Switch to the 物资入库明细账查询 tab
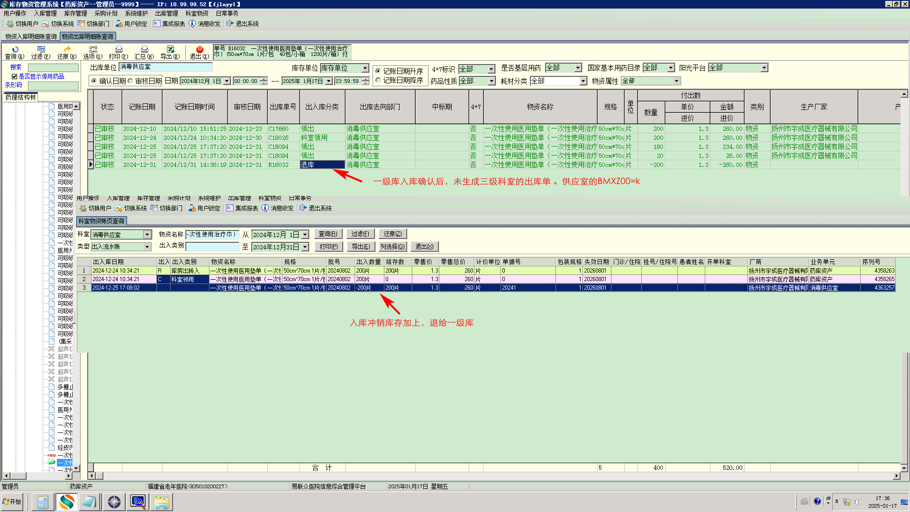Image resolution: width=910 pixels, height=512 pixels. (31, 37)
